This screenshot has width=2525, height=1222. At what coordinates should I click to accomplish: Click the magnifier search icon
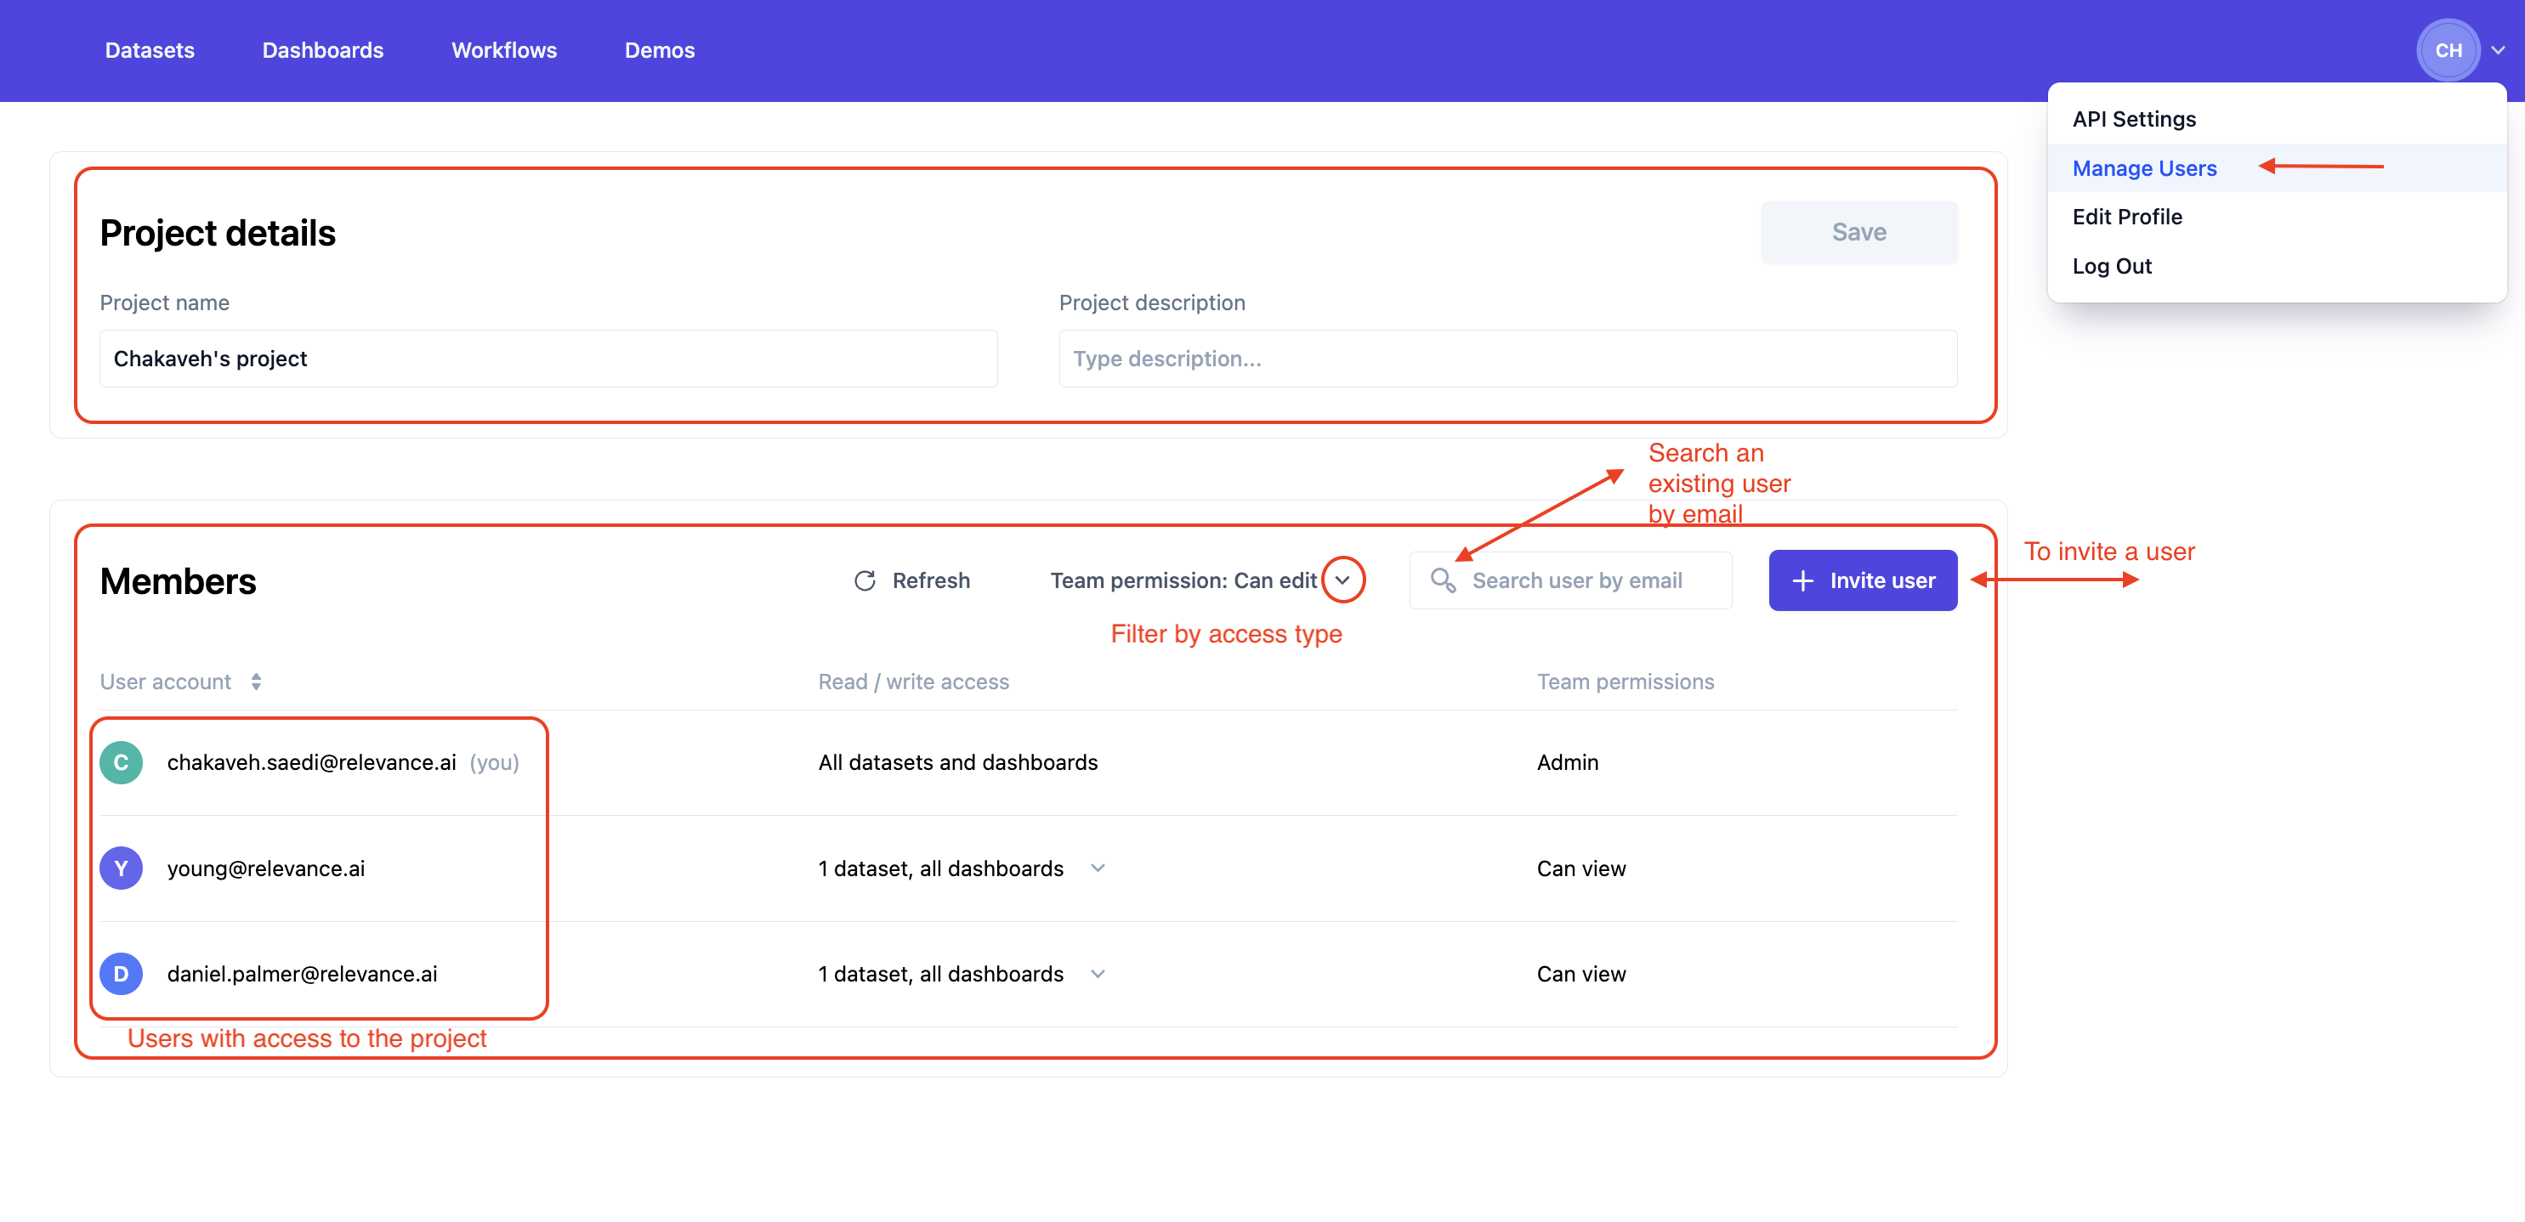click(x=1442, y=580)
